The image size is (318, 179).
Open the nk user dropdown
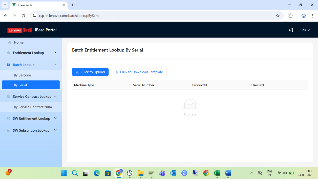[306, 30]
